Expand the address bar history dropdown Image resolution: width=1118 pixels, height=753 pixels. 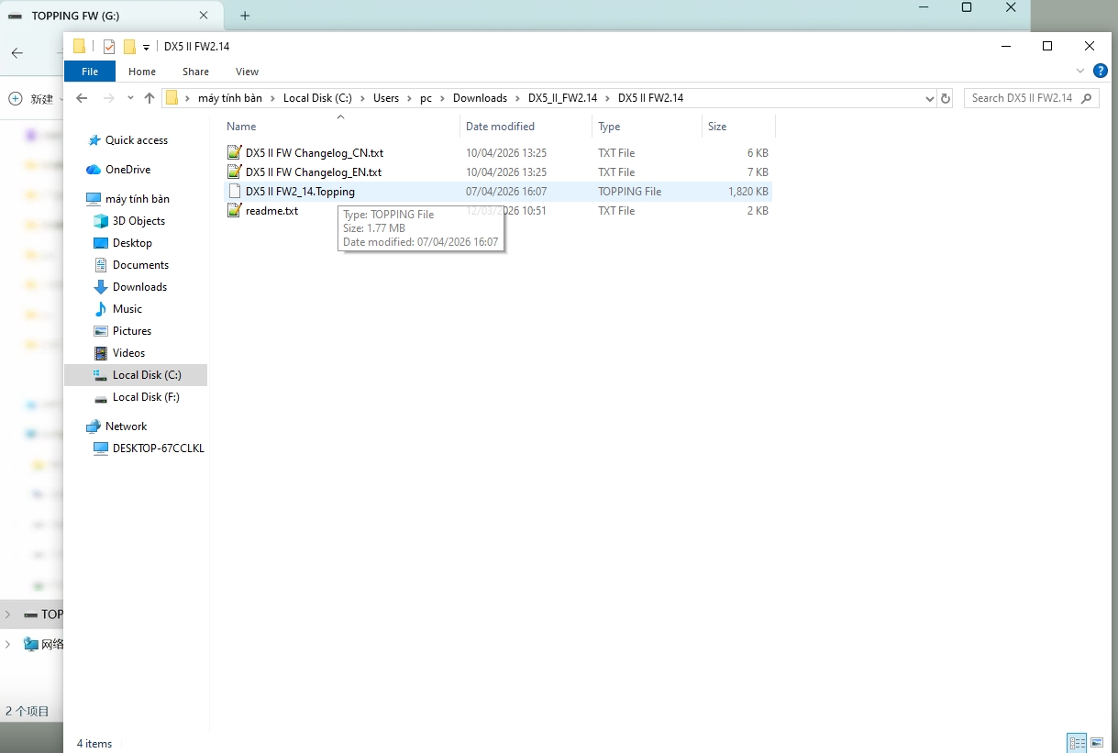coord(930,98)
